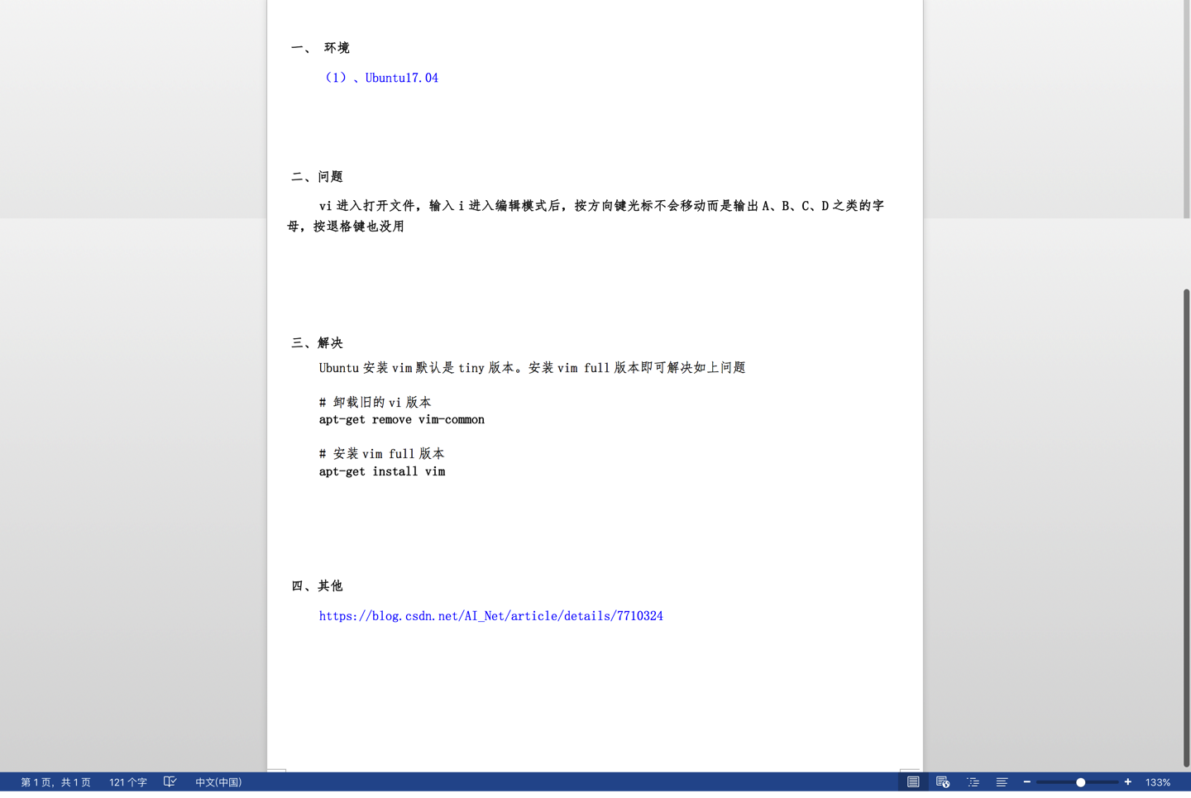Click line apt-get install vim
The width and height of the screenshot is (1191, 798).
[382, 471]
